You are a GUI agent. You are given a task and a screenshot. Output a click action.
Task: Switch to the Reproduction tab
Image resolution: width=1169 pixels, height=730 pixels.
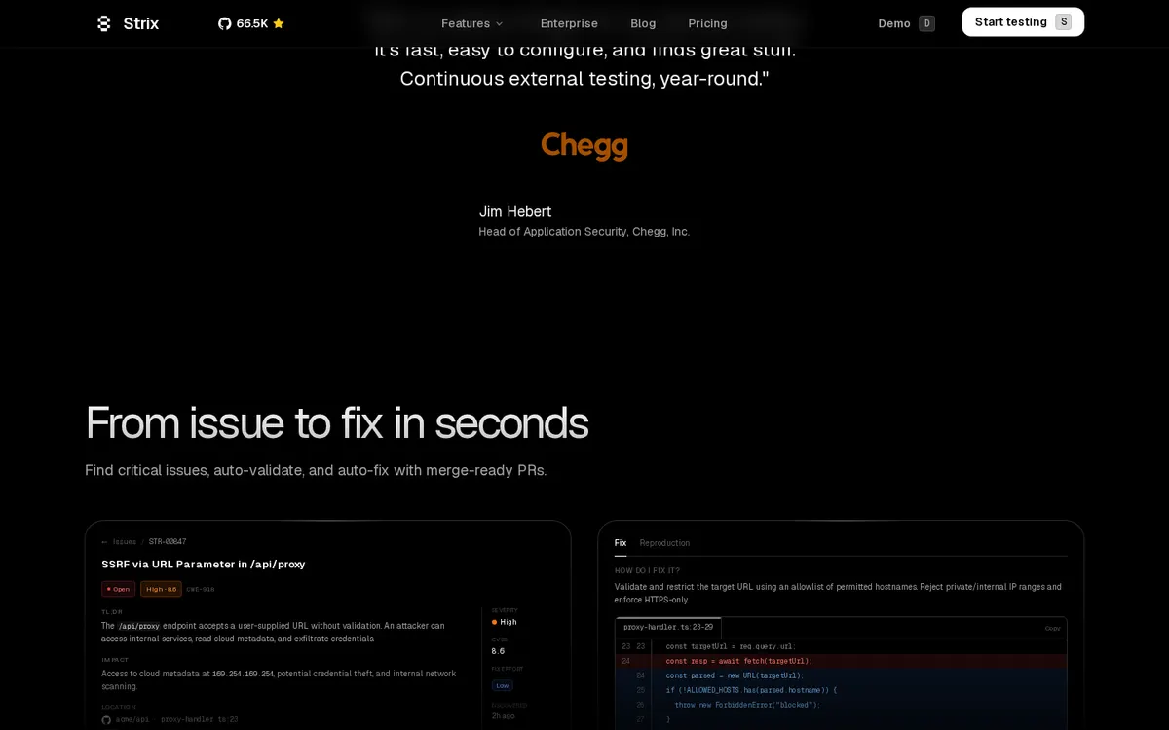664,543
